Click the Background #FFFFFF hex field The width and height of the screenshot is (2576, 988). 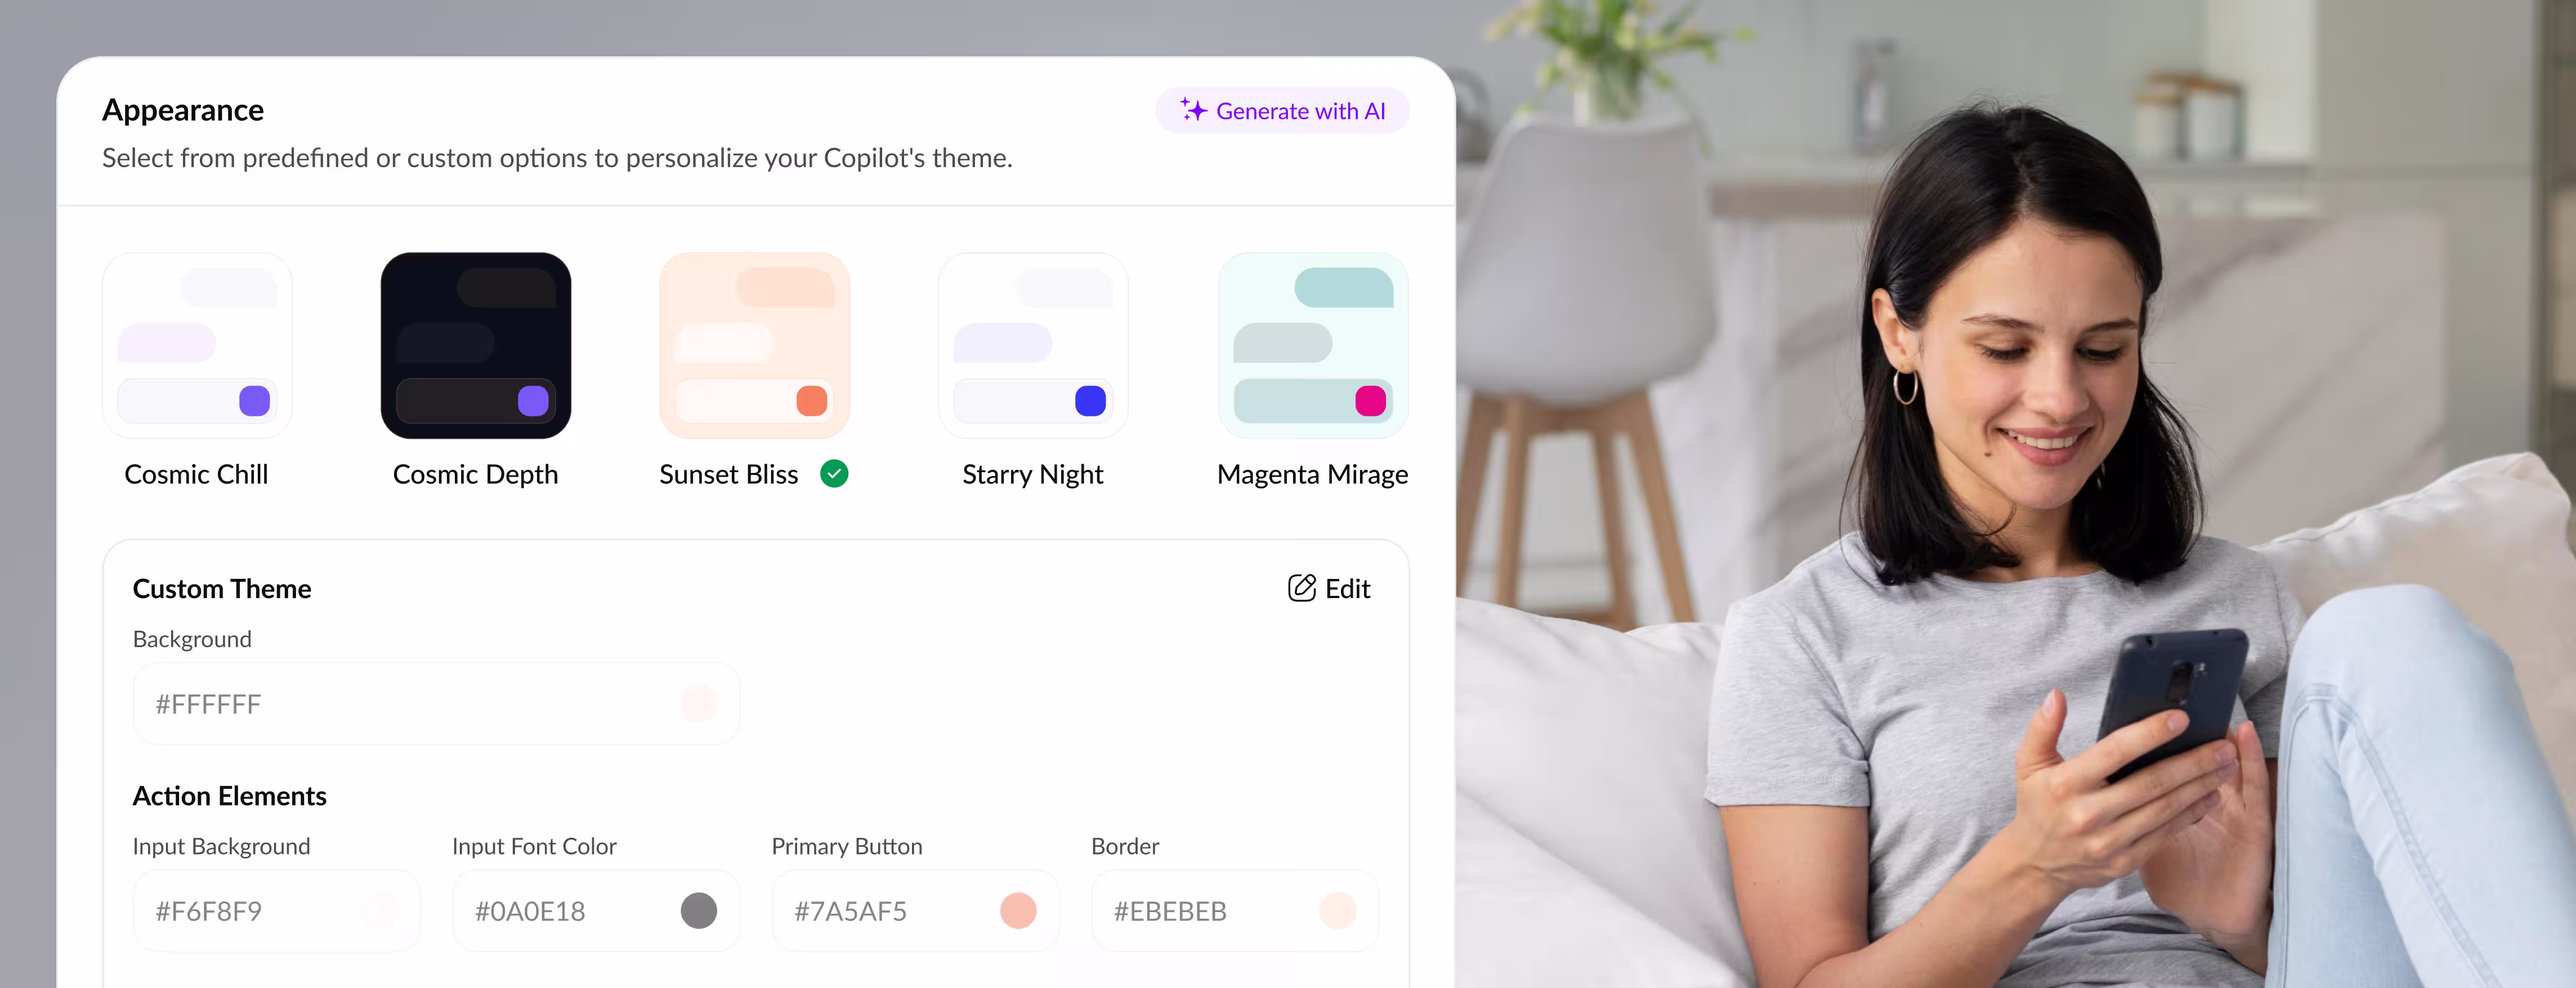[437, 704]
